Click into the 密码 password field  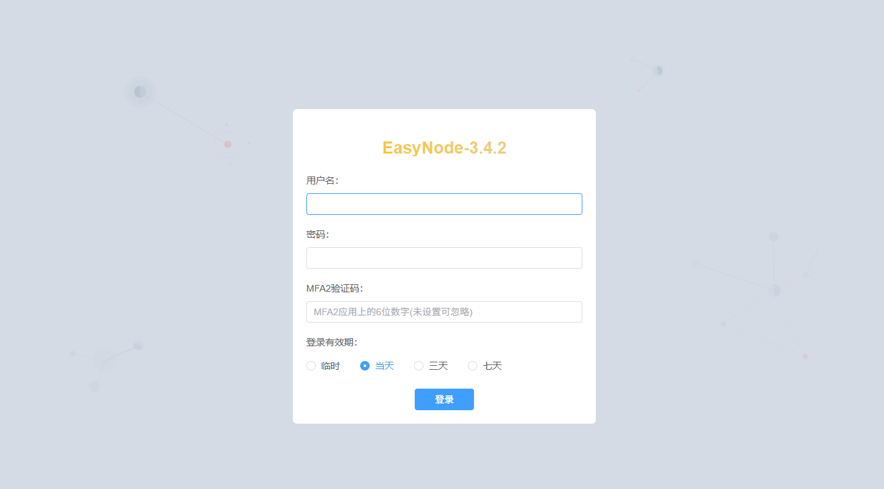[444, 258]
